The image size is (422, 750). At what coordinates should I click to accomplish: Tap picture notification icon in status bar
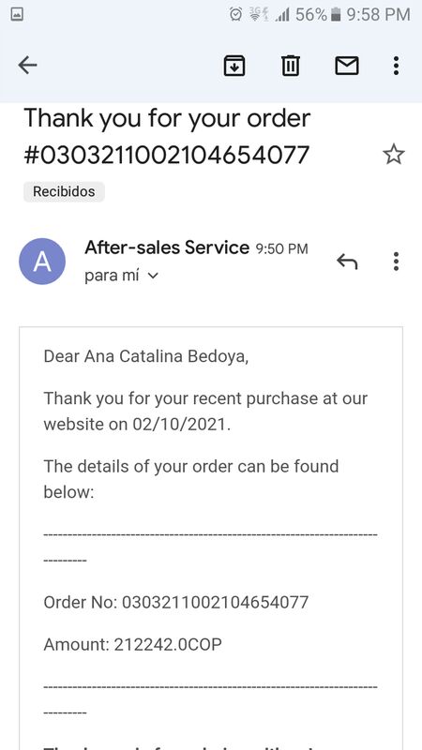tap(17, 14)
